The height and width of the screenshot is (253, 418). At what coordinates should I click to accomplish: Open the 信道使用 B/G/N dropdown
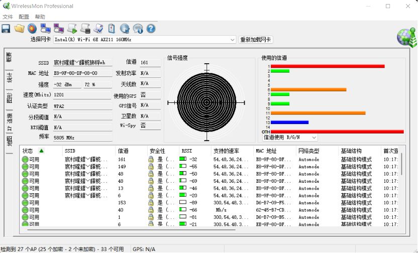(x=314, y=138)
